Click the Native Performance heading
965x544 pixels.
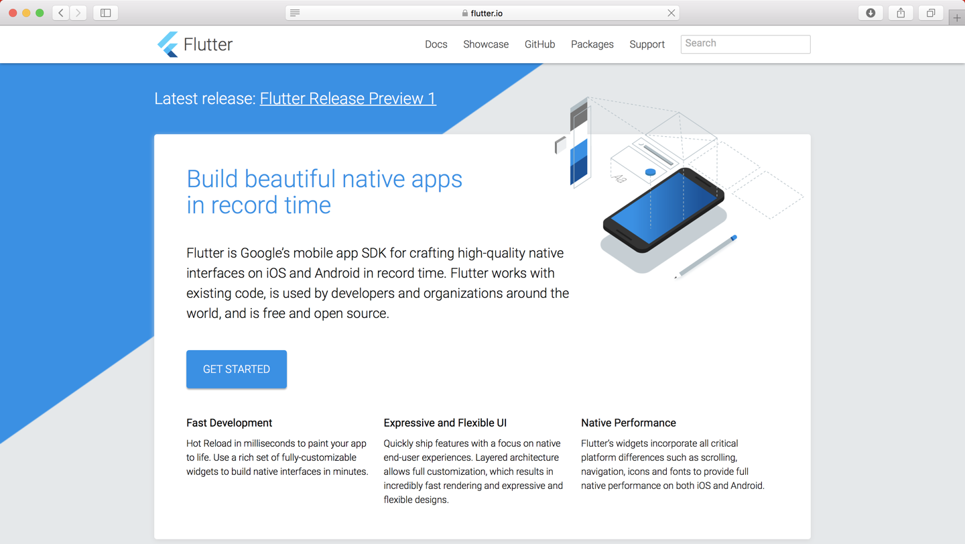tap(629, 423)
